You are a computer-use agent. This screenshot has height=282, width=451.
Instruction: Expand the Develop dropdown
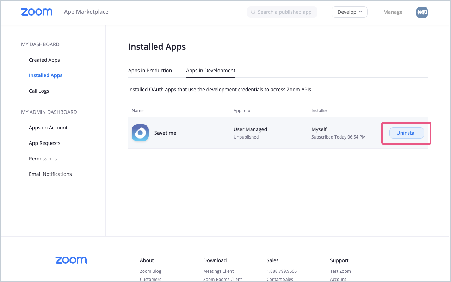point(350,12)
